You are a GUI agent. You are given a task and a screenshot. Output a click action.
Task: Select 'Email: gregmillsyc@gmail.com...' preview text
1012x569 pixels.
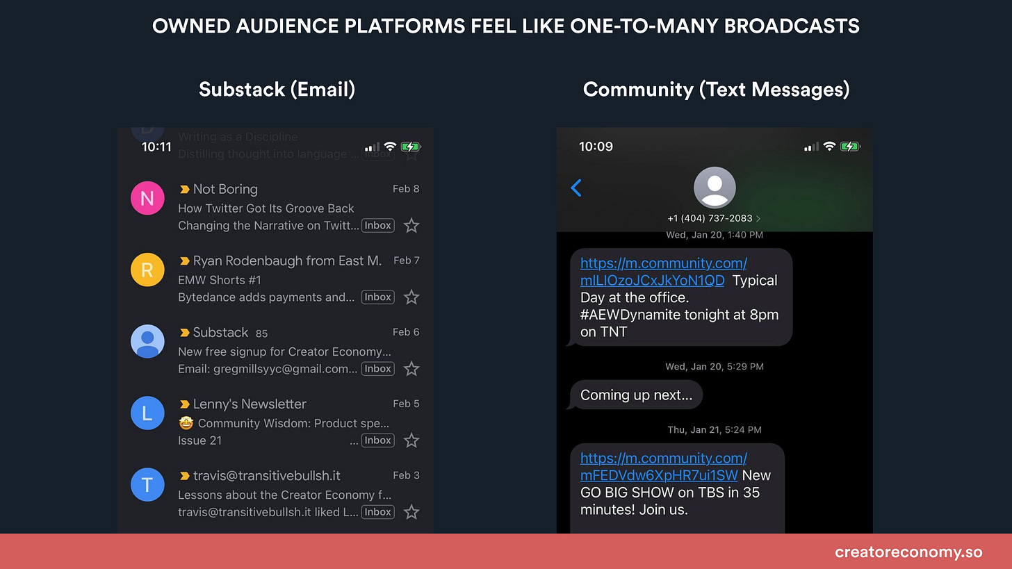(268, 369)
